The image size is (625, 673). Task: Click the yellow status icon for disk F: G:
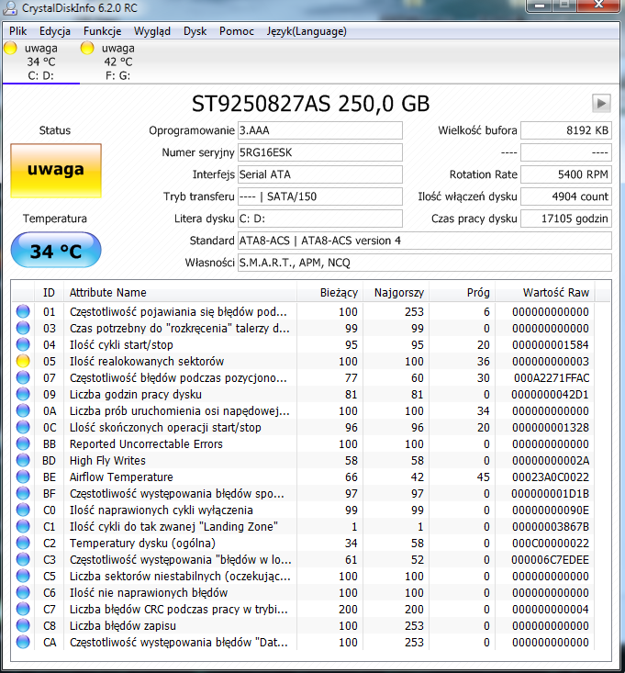click(87, 48)
